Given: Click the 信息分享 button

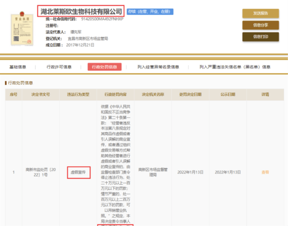Looking at the screenshot, I should (x=261, y=25).
